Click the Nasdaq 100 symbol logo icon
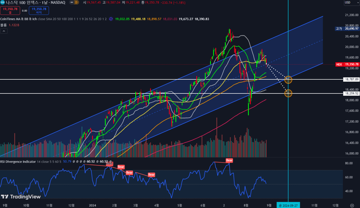 click(x=3, y=2)
